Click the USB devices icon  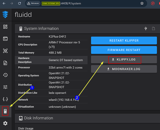[x=146, y=29]
